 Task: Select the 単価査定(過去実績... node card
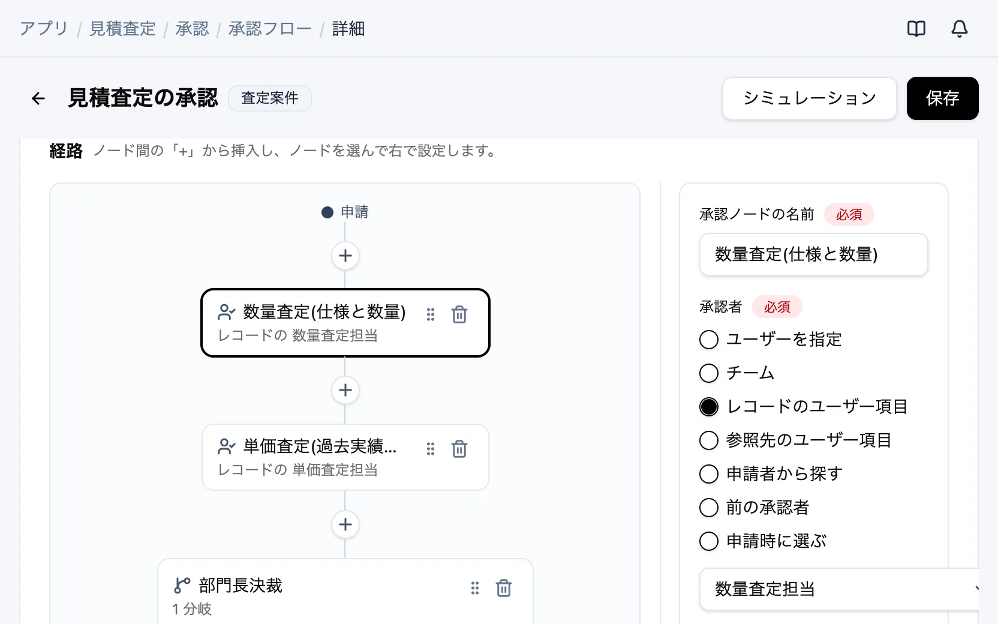345,457
